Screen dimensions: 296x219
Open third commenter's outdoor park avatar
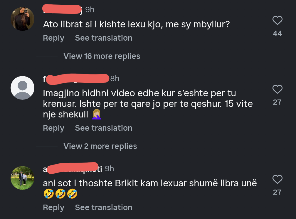pyautogui.click(x=22, y=178)
